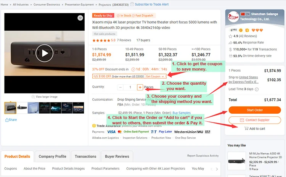Show previous section links with left chevron

211,169
